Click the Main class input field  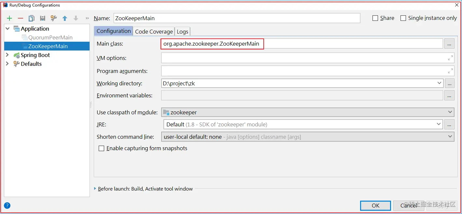[302, 44]
